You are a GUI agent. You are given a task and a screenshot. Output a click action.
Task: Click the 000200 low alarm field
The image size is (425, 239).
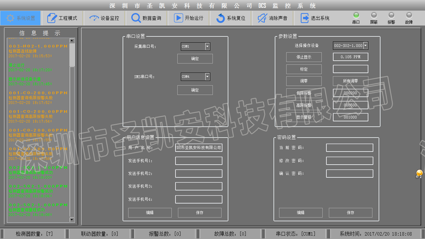point(351,93)
